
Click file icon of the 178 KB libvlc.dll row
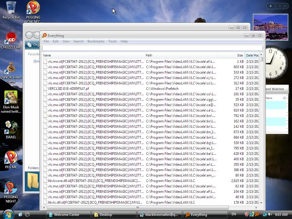click(x=45, y=202)
